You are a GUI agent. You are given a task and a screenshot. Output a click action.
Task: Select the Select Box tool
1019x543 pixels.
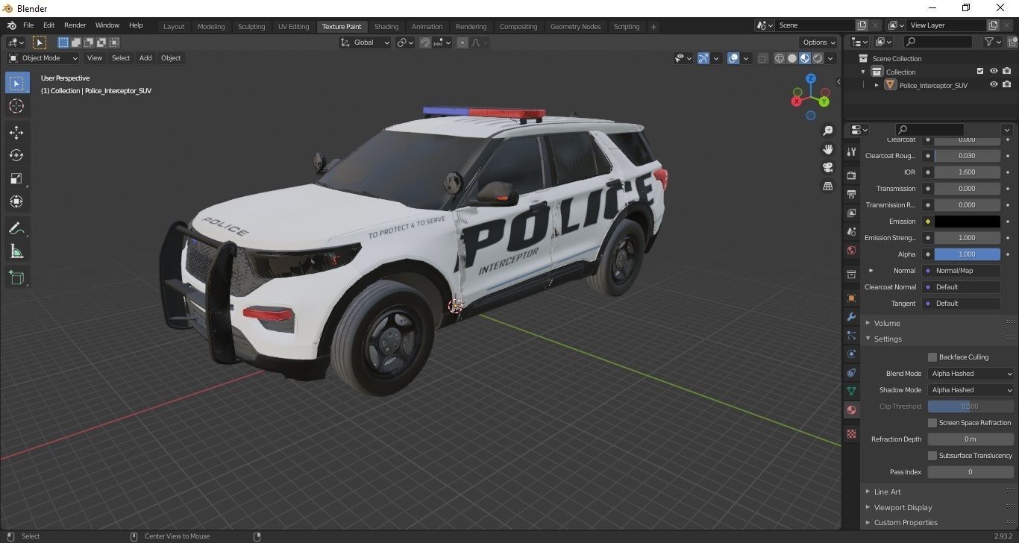click(x=16, y=84)
